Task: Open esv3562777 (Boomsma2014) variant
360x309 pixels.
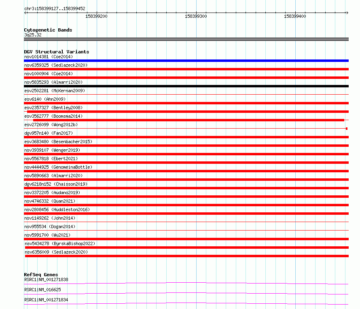Action: click(53, 116)
